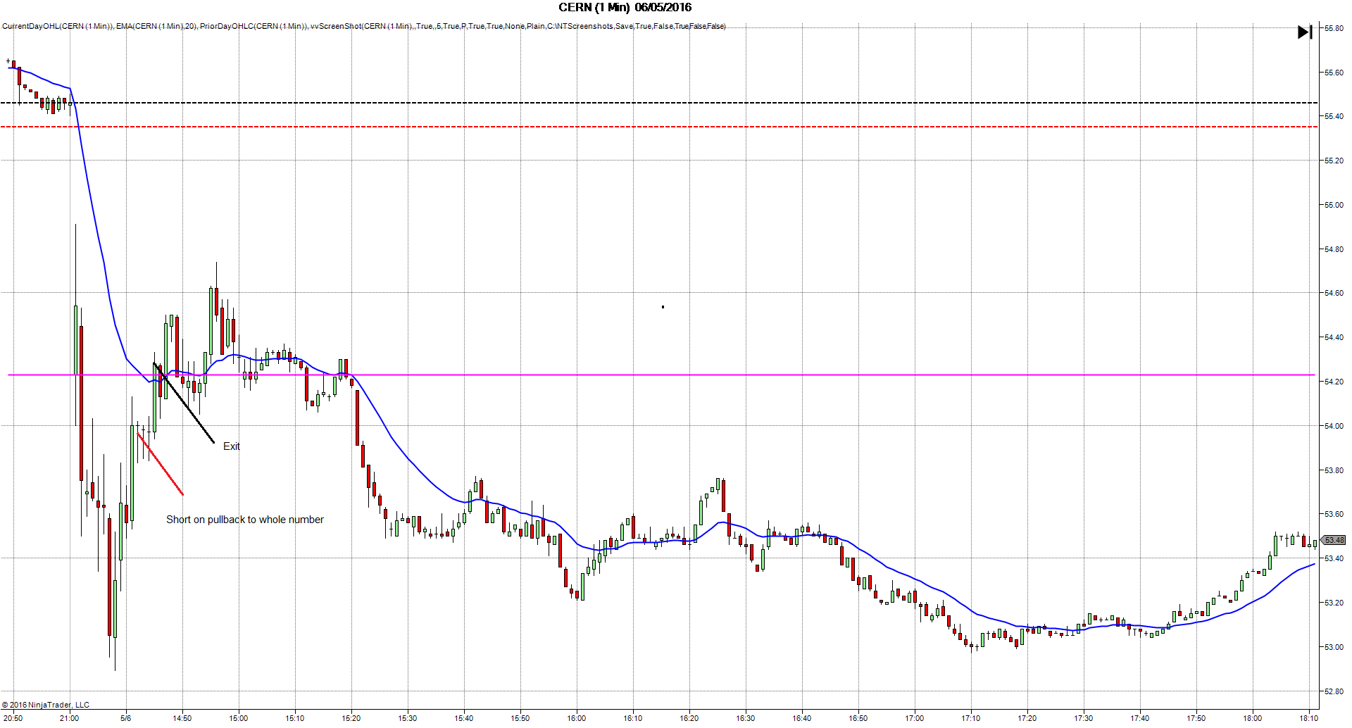The width and height of the screenshot is (1352, 728).
Task: Click the 17:10 time axis label
Action: click(x=970, y=718)
